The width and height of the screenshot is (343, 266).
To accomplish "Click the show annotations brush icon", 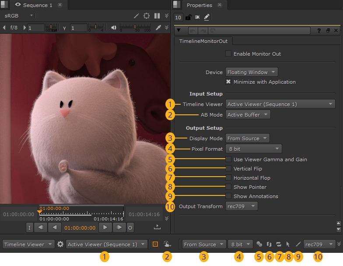I will 298,245.
